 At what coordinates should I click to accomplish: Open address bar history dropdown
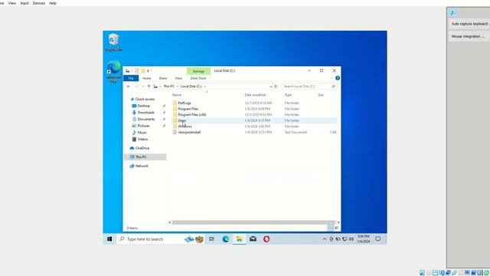(270, 87)
